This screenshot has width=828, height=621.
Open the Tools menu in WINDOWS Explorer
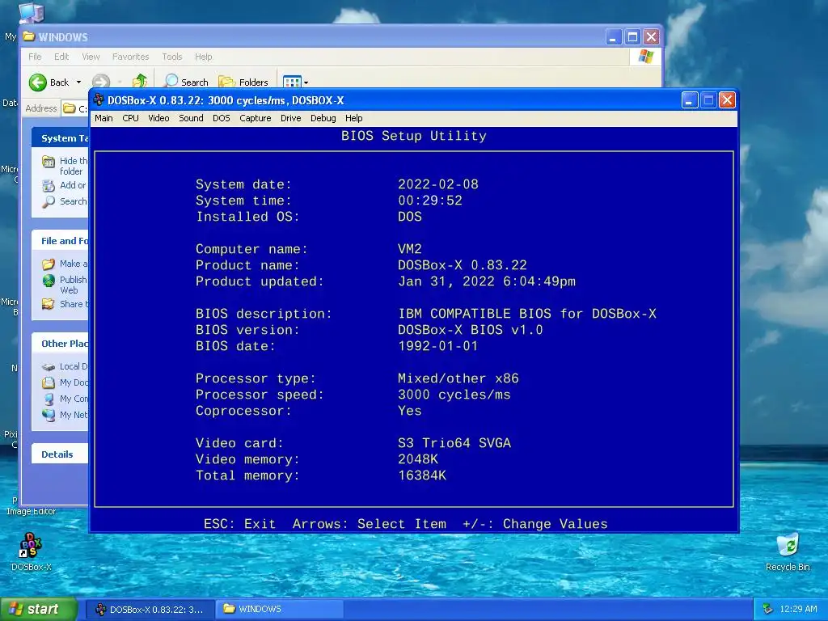pos(172,57)
